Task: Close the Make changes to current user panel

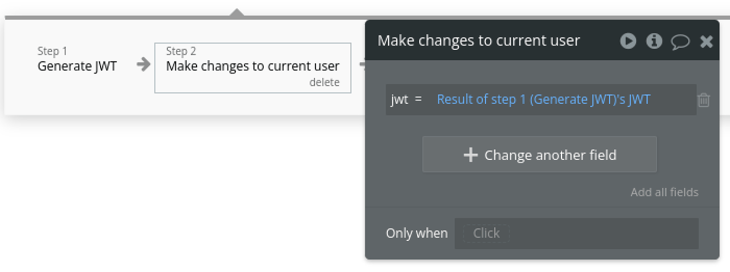Action: click(x=706, y=42)
